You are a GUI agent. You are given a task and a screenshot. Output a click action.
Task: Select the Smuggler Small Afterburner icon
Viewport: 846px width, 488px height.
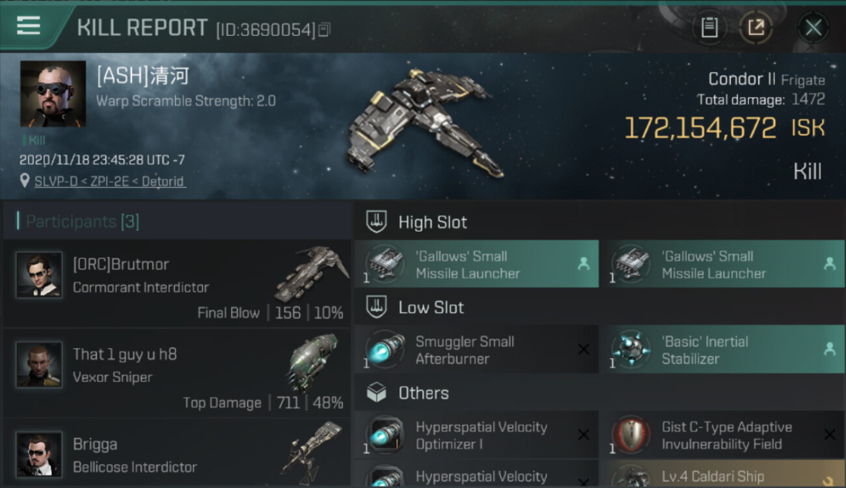(x=384, y=349)
